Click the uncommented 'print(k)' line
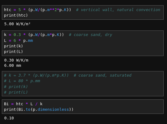Screen dimensions: 167x124 click(14, 46)
